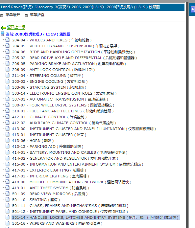Click document icon for 303-14 ELECTRONIC ENGINE CONTROLS
Screen dimensions: 195x228
tap(8, 93)
